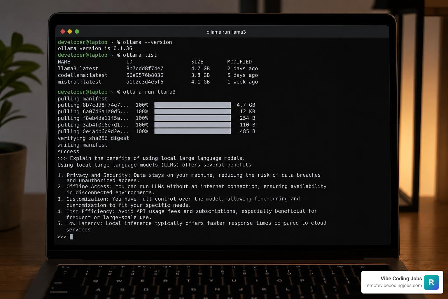Click the progress bar for 'pulling 8b7cdd8f74e7...'
The height and width of the screenshot is (299, 448).
pyautogui.click(x=192, y=105)
